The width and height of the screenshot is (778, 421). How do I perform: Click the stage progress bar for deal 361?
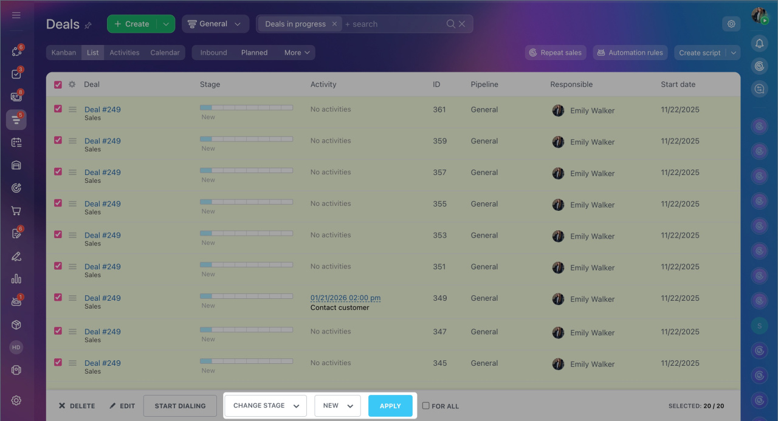tap(246, 108)
